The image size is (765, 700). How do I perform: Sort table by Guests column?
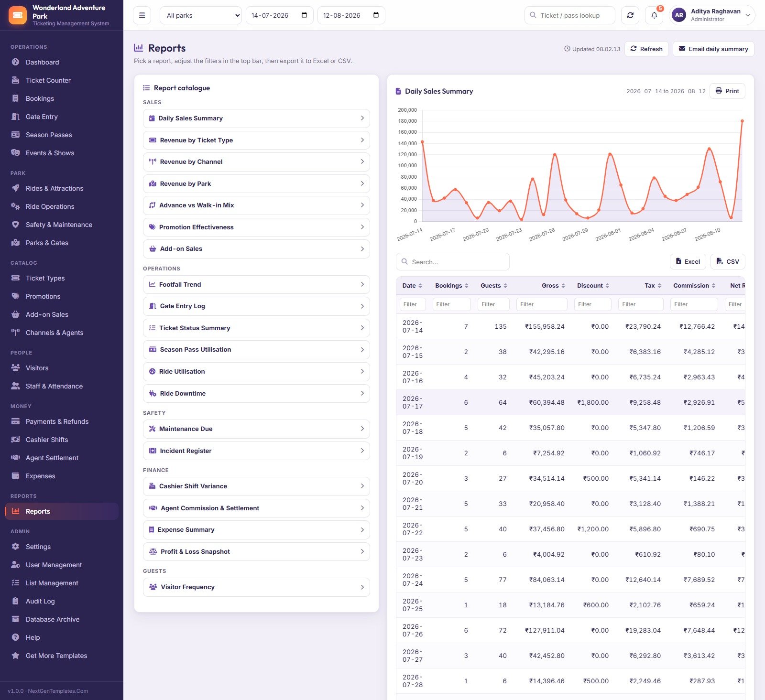coord(493,286)
